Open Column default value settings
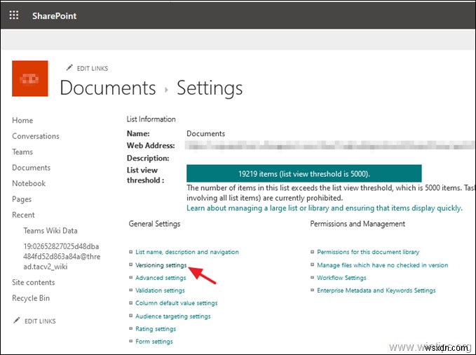This screenshot has width=476, height=355. point(177,303)
